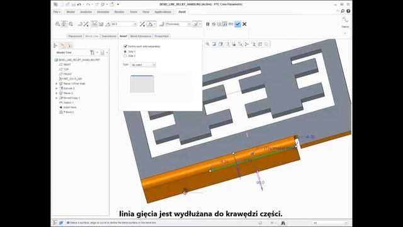Open the File menu
This screenshot has height=227, width=403.
(x=57, y=12)
